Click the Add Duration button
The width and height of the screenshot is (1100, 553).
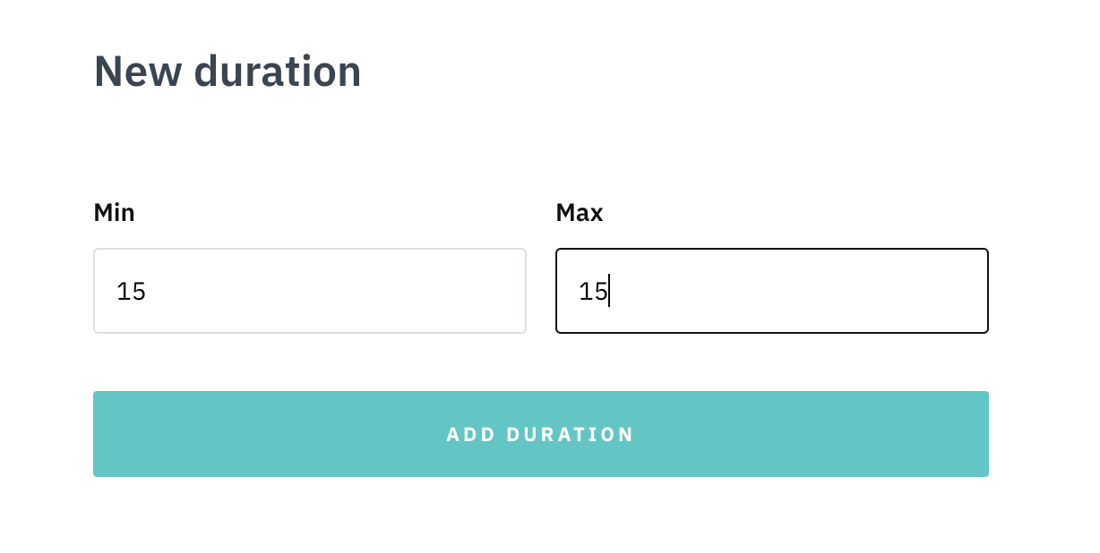pyautogui.click(x=540, y=434)
